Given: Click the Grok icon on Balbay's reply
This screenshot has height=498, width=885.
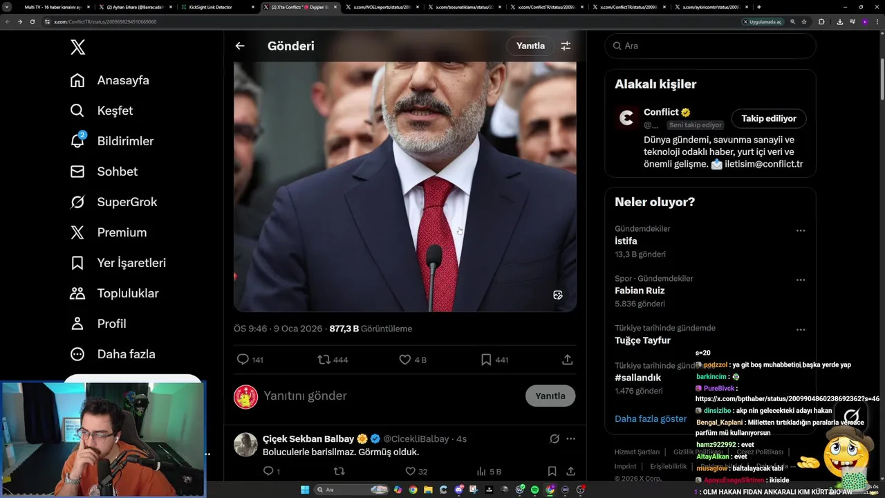Looking at the screenshot, I should click(x=555, y=439).
